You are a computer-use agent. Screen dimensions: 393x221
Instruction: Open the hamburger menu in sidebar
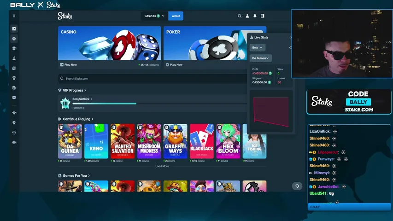point(14,16)
